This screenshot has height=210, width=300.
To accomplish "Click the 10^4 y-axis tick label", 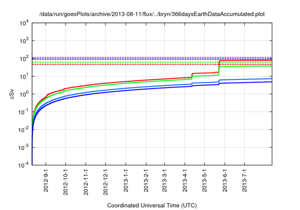I will pos(24,23).
